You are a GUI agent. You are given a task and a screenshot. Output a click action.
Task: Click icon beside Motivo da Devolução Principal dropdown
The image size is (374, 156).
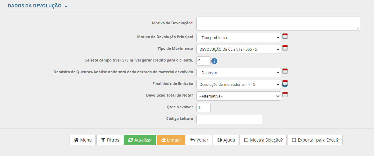click(285, 36)
